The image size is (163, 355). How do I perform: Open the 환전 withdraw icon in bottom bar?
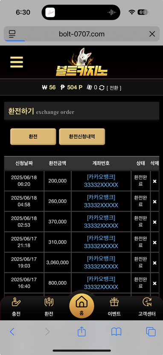click(x=49, y=307)
